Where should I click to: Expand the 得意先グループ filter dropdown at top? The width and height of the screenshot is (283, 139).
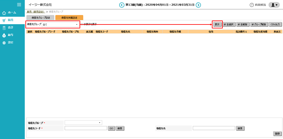pos(60,24)
